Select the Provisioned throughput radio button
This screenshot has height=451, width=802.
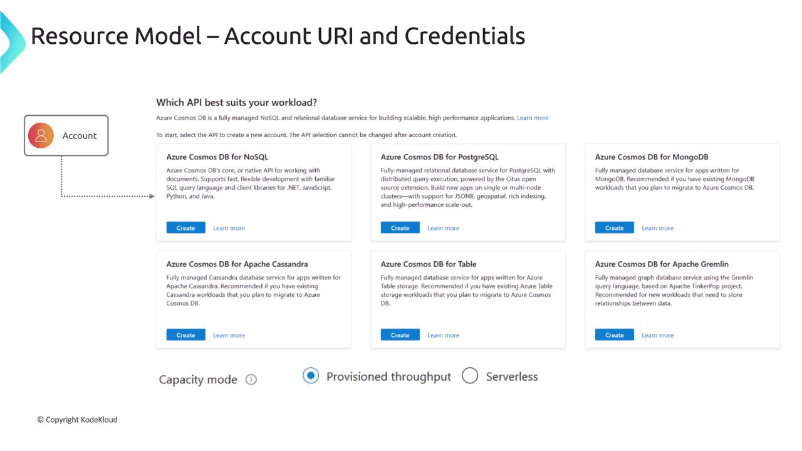click(x=311, y=376)
